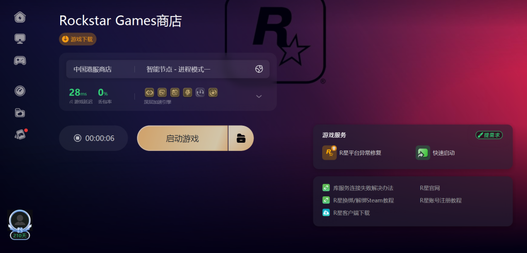Click the 启动游戏 button
The image size is (527, 253).
point(183,138)
